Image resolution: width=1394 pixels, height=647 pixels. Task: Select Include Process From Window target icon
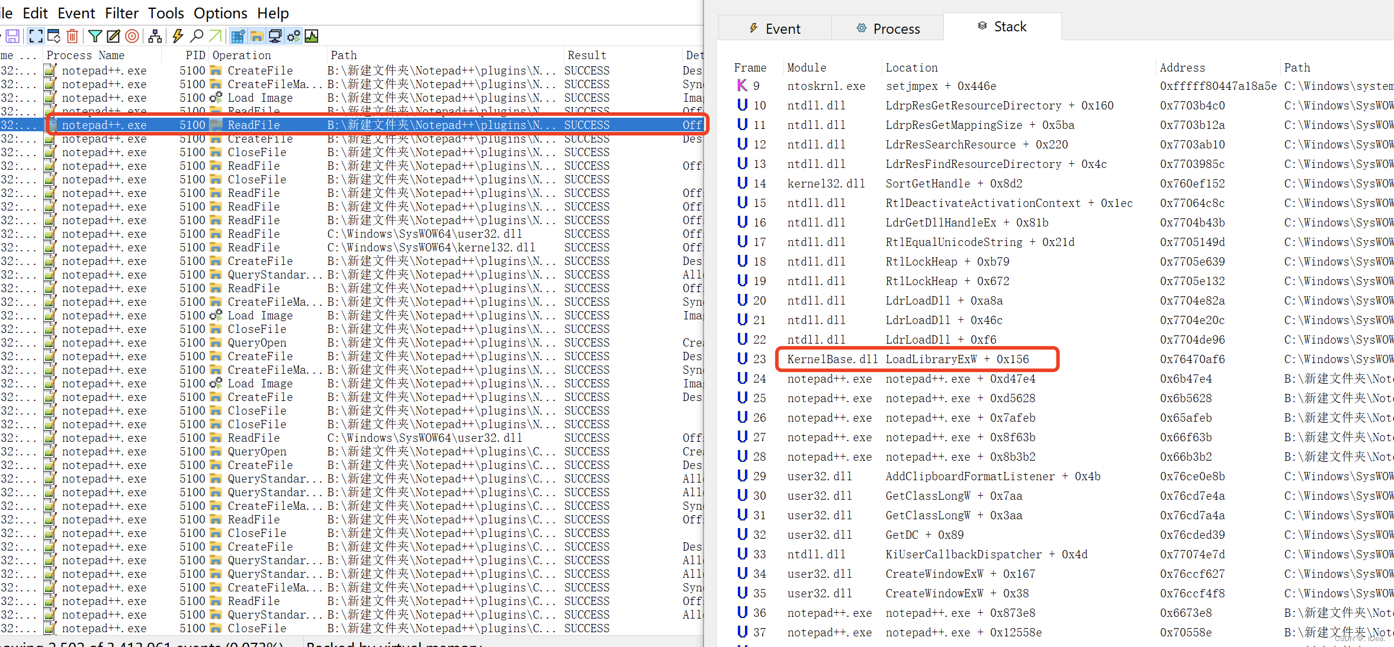pyautogui.click(x=132, y=37)
